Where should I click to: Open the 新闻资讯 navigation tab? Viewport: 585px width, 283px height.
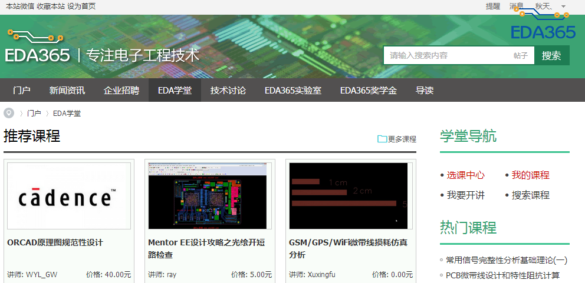67,90
